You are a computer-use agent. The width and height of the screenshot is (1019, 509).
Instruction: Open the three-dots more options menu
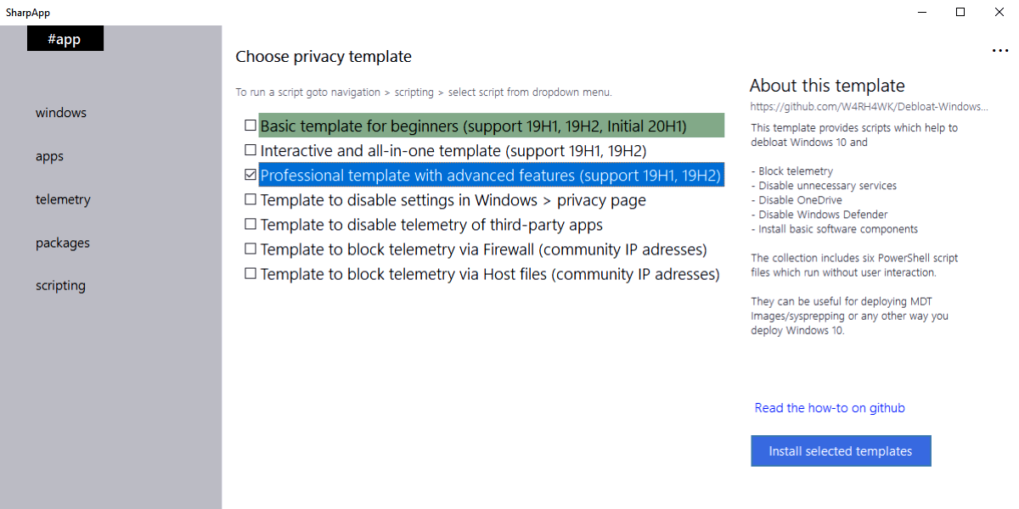pyautogui.click(x=999, y=51)
